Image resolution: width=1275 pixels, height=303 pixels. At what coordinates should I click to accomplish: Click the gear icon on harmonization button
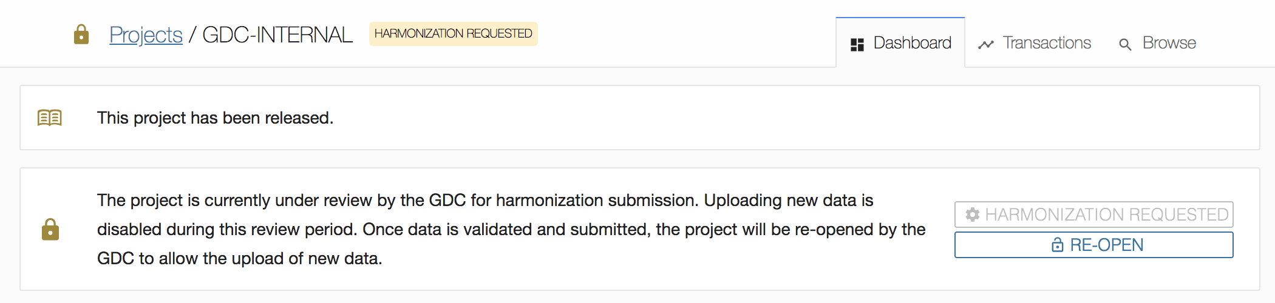point(973,215)
